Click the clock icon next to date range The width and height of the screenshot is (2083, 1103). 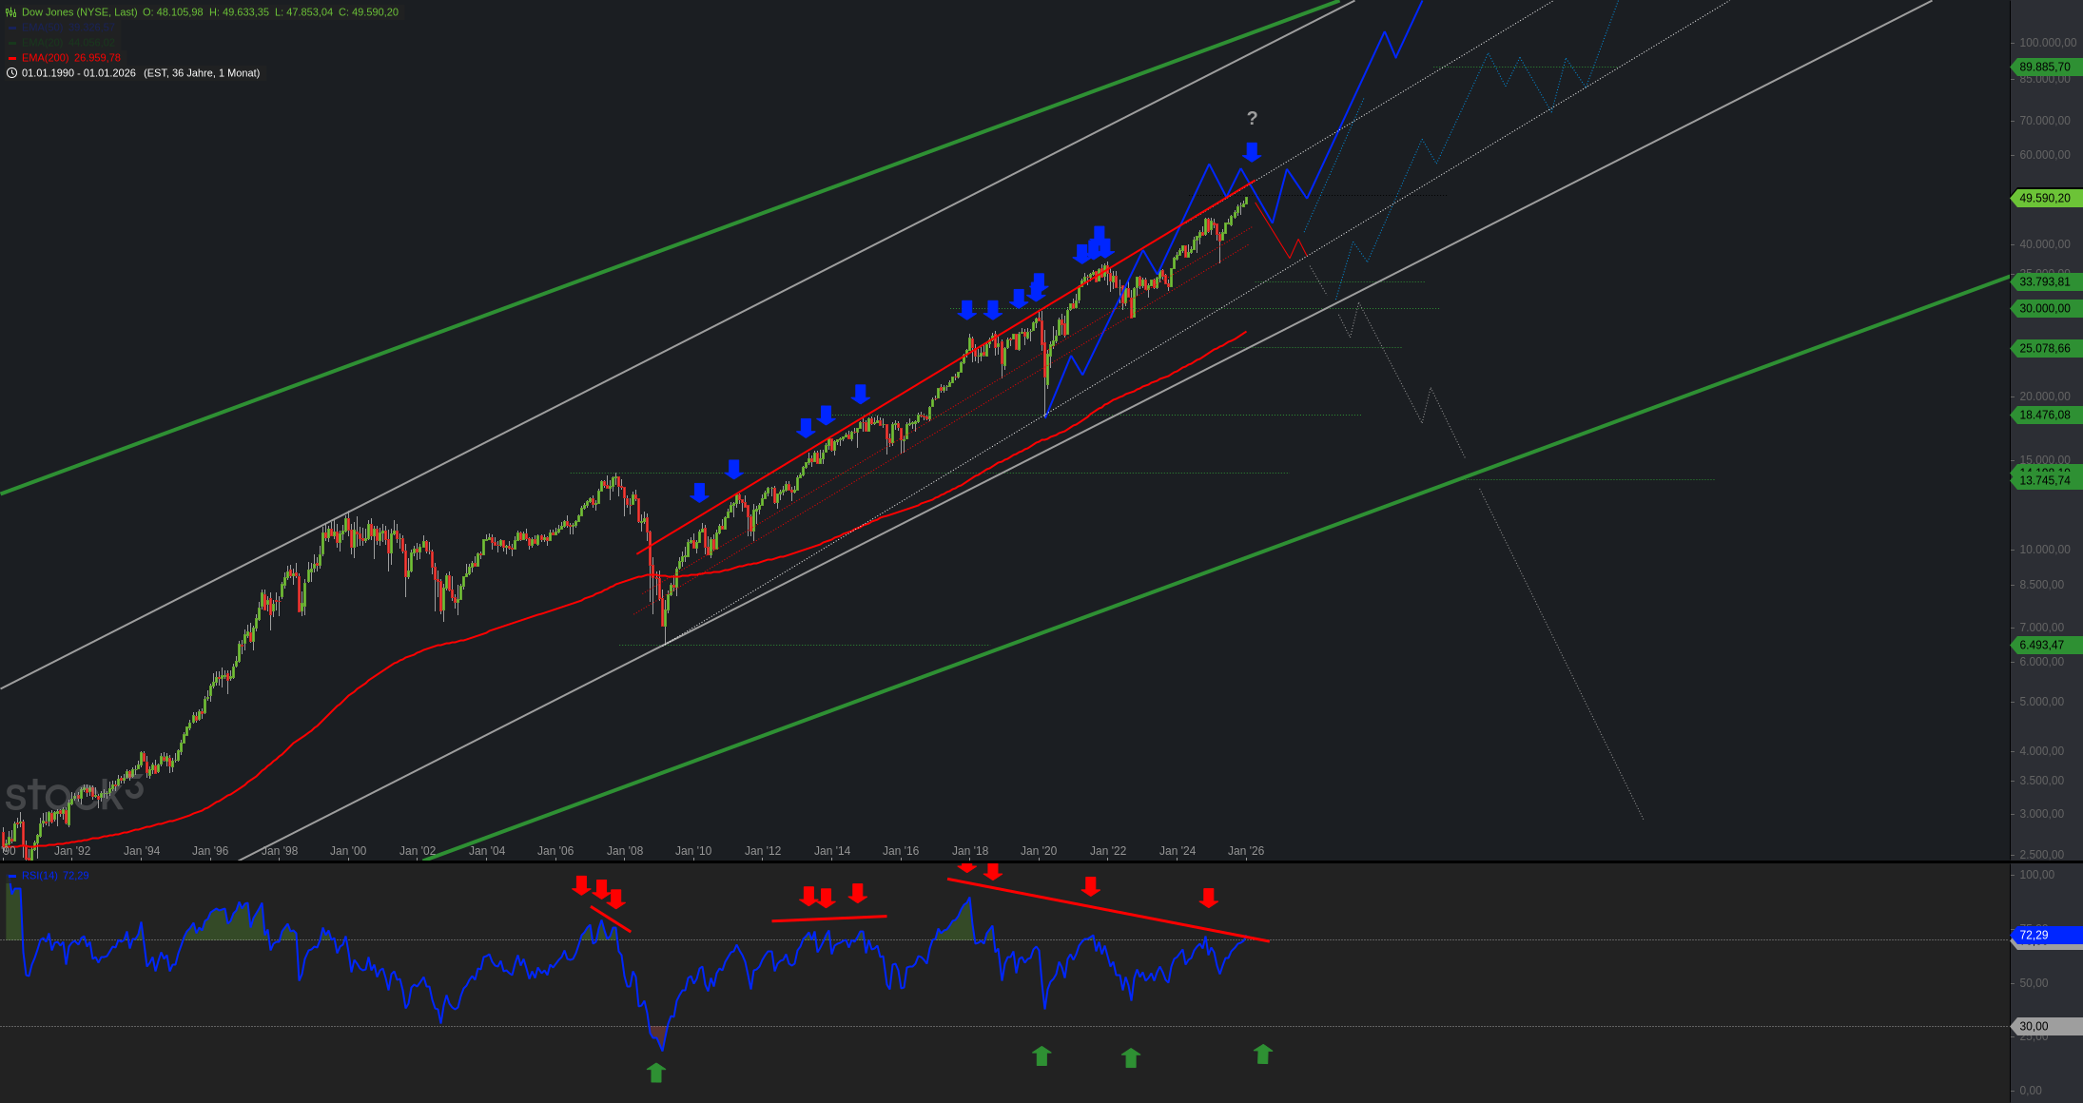click(x=11, y=73)
